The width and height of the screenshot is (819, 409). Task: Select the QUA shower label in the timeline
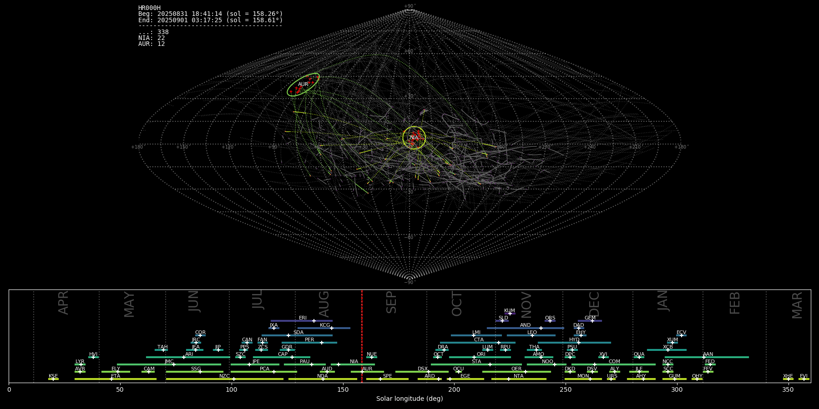(x=639, y=354)
